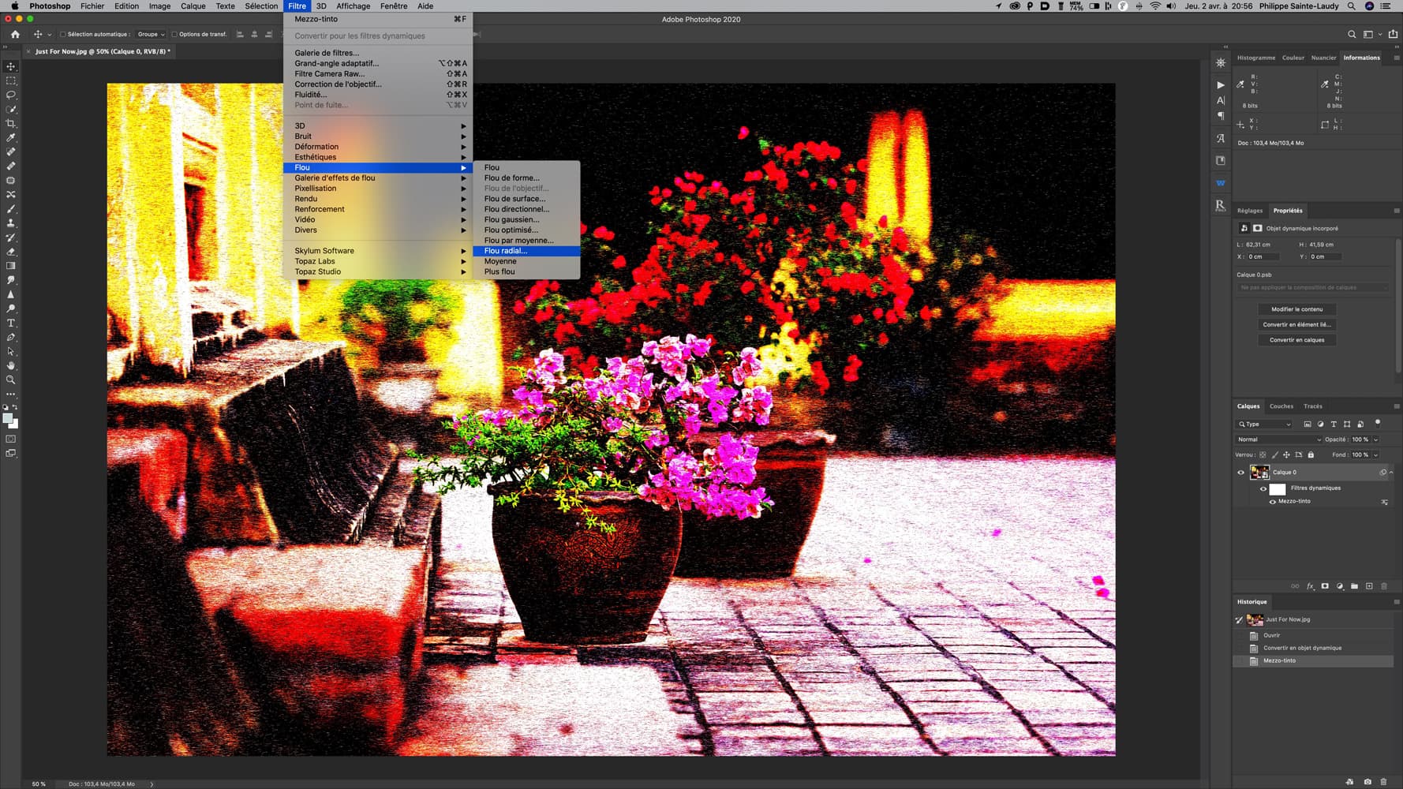Select the Crop tool in the toolbar
This screenshot has height=789, width=1403.
coord(11,124)
